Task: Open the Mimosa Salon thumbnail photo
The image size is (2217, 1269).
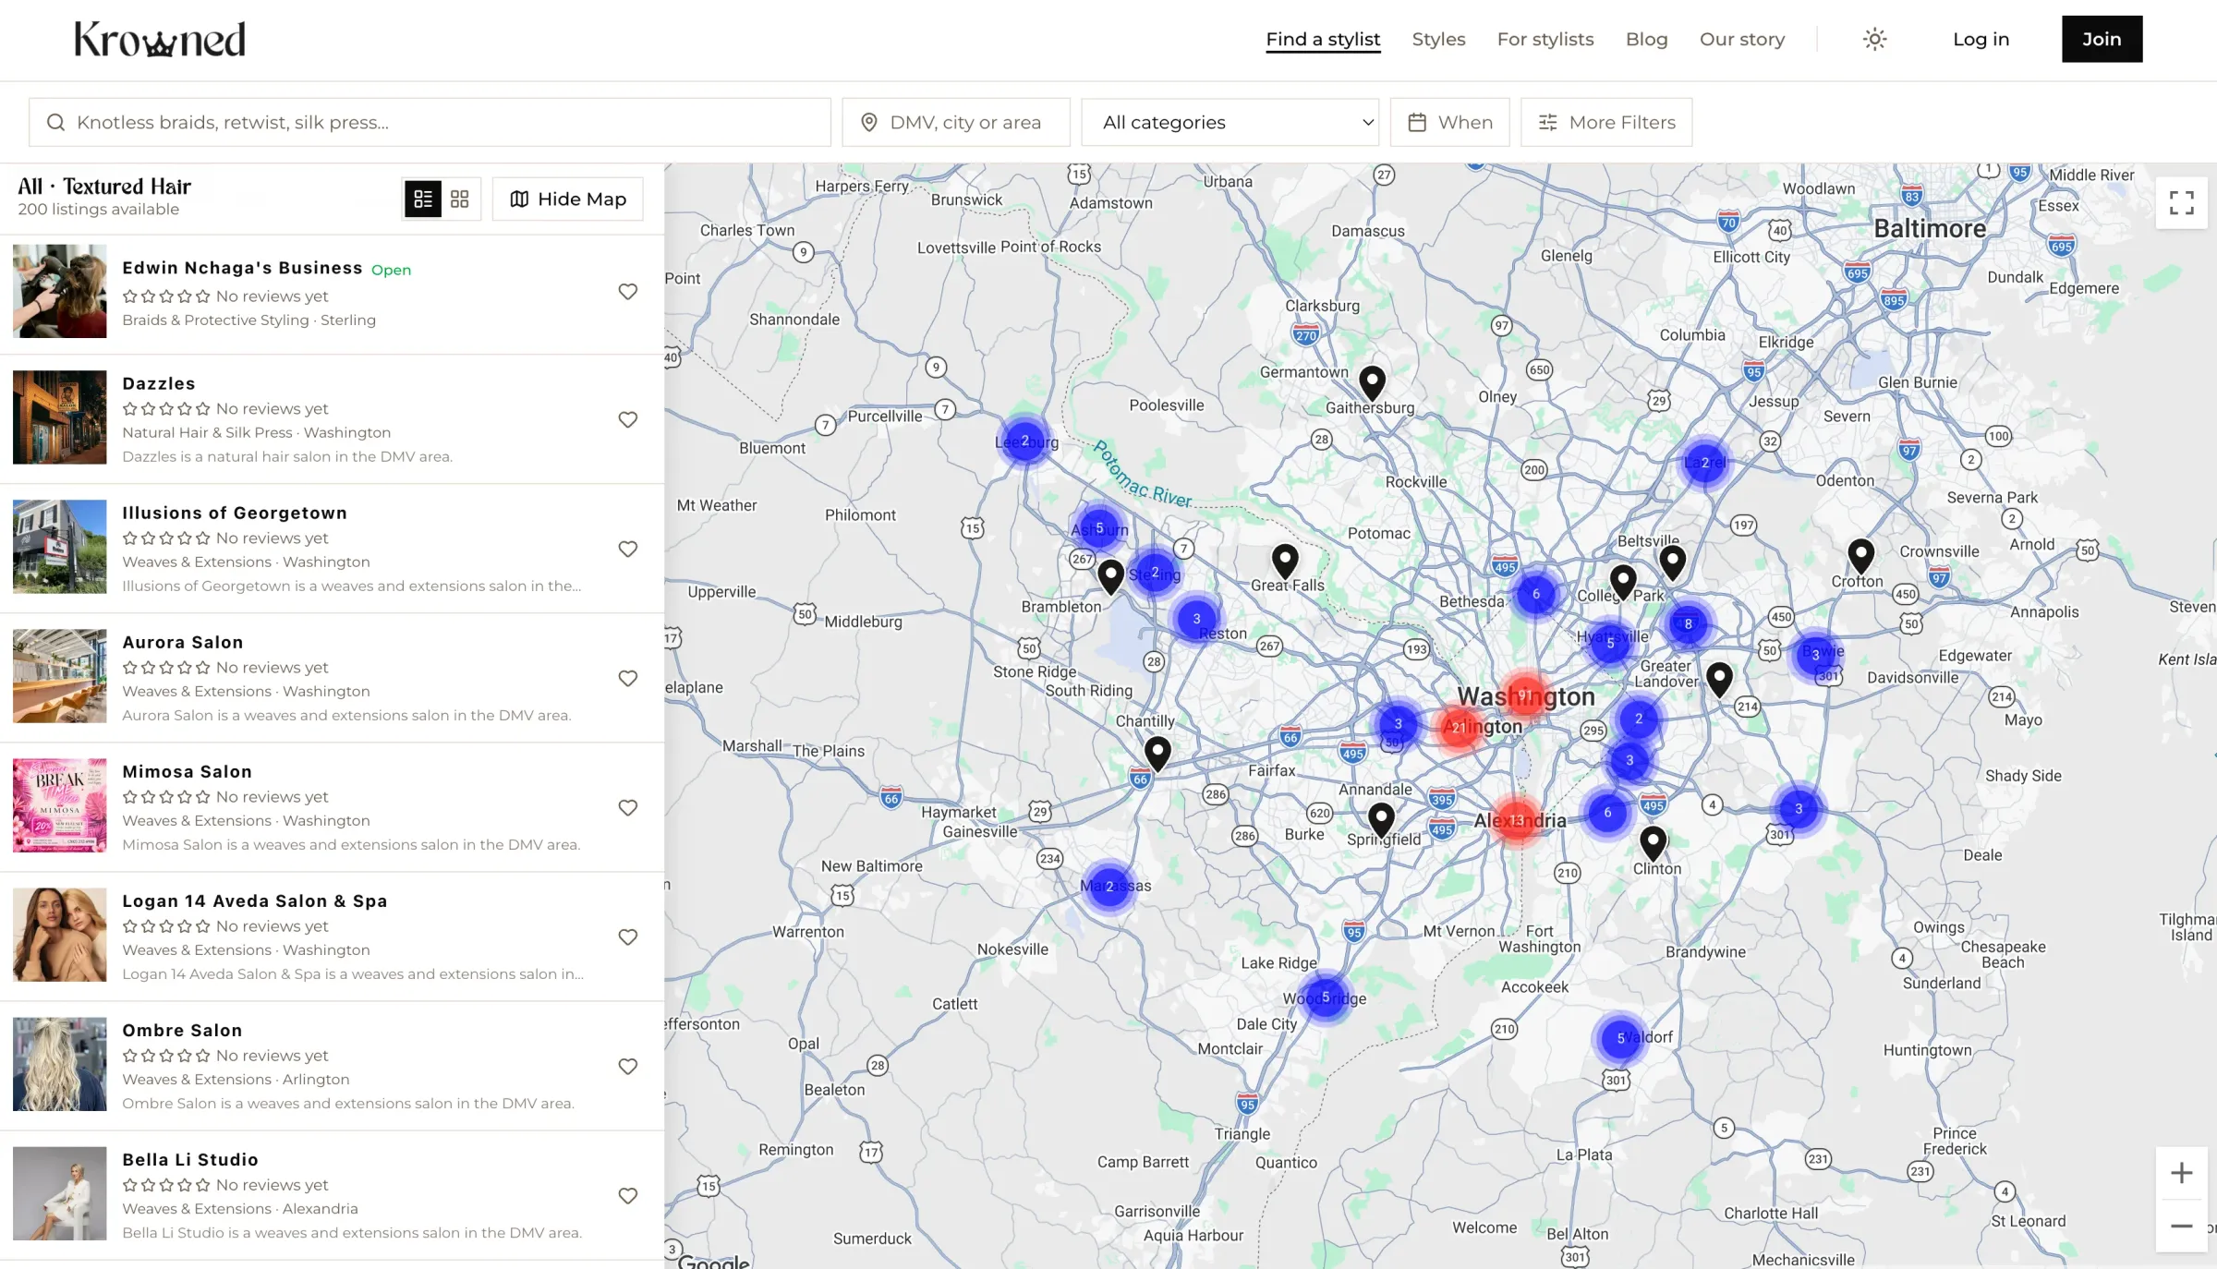Action: coord(60,805)
